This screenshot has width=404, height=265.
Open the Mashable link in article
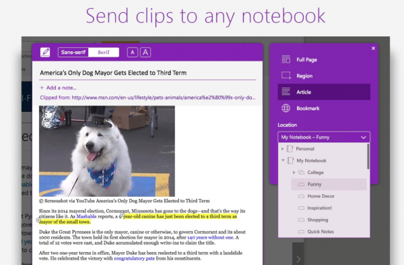[86, 216]
